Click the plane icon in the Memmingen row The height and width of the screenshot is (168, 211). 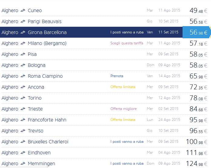coord(23,164)
